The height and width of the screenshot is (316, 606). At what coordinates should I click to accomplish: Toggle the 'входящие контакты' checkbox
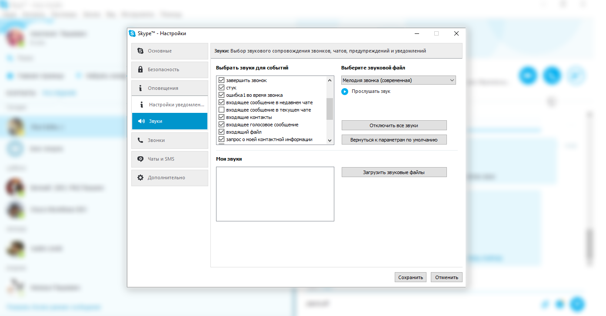(221, 117)
